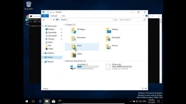Select Local Disk (C:) drive
Image resolution: width=186 pixels, height=104 pixels.
(84, 67)
